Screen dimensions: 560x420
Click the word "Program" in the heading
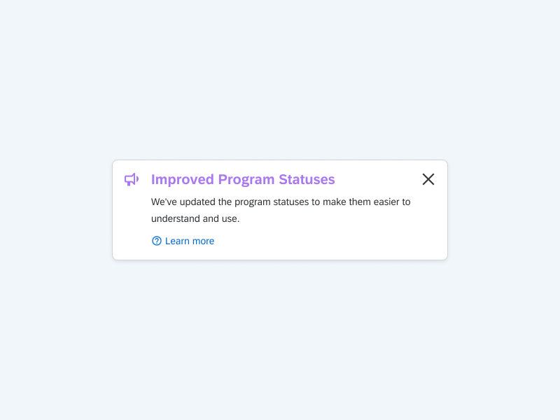pyautogui.click(x=246, y=179)
